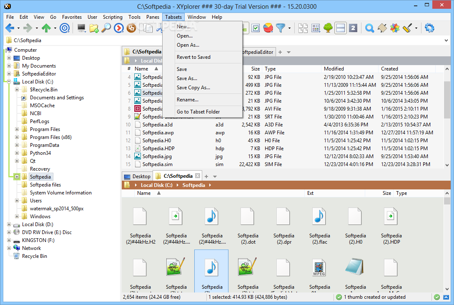The image size is (454, 305).
Task: Add new tab in bottom pane with plus
Action: click(206, 176)
